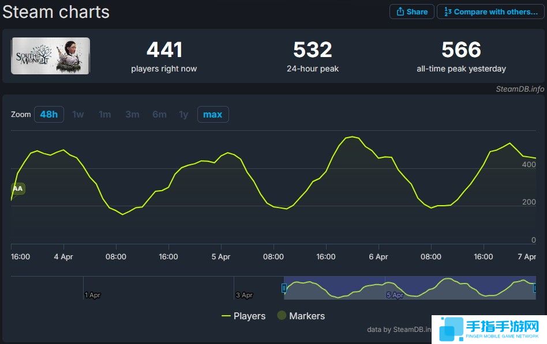Image resolution: width=547 pixels, height=344 pixels.
Task: Click the 200 y-axis label
Action: tap(529, 202)
